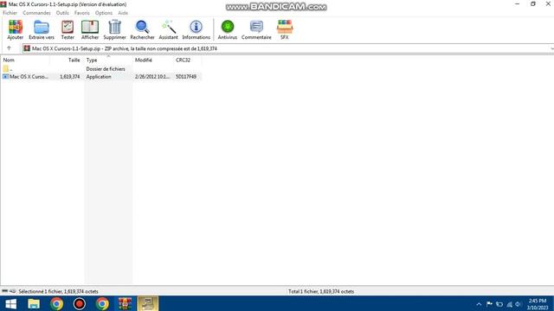Click the Ajouter toolbar icon
This screenshot has height=311, width=554.
[x=16, y=29]
